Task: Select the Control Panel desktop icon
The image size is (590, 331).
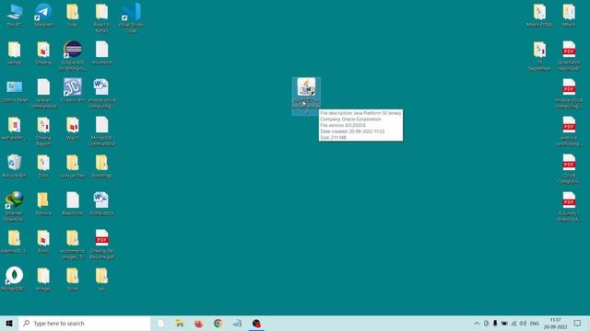Action: (x=15, y=90)
